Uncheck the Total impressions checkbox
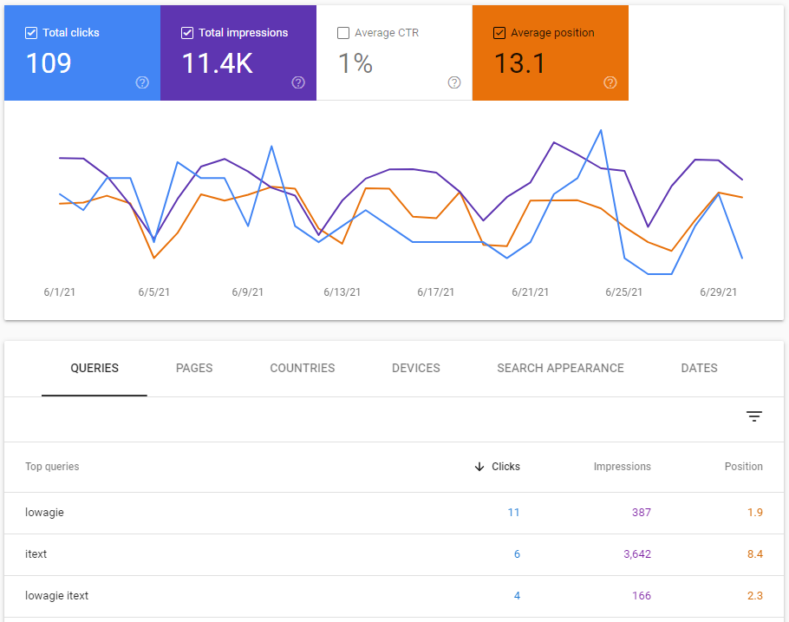This screenshot has width=789, height=622. coord(187,33)
